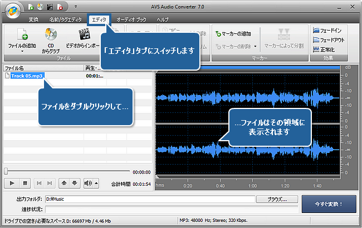This screenshot has height=228, width=362.
Task: Click the 00:01 duration cell
Action: tap(95, 76)
